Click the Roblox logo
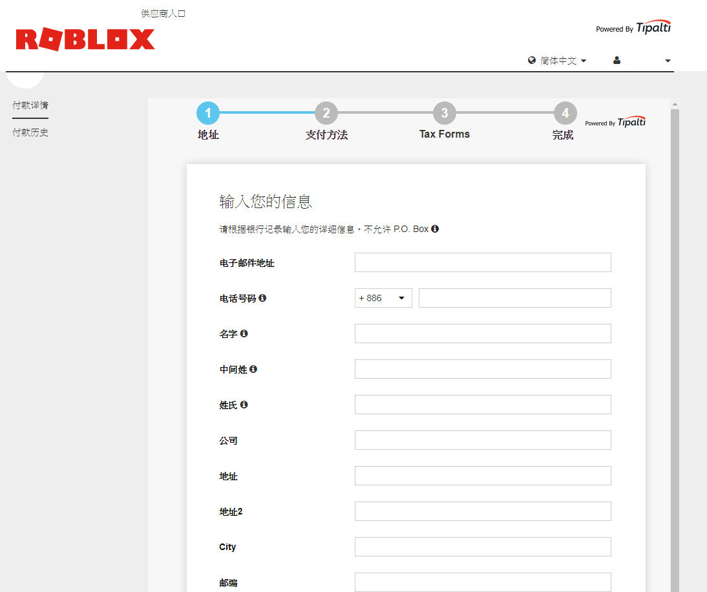Viewport: 707px width, 592px height. (85, 39)
